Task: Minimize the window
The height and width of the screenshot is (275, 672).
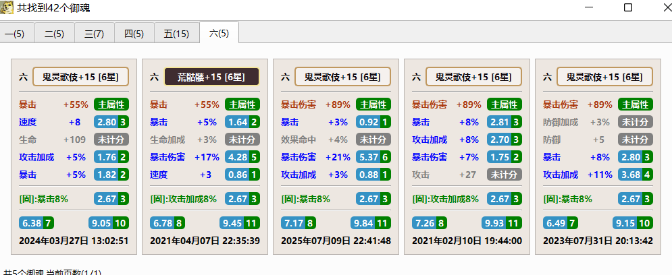Action: [x=590, y=7]
